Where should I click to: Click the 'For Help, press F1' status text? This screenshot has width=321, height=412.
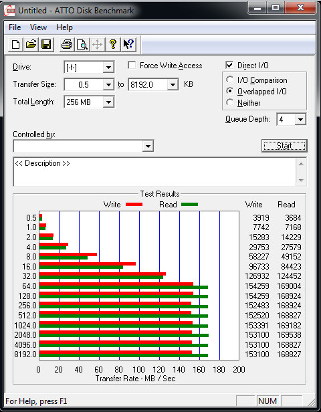point(36,401)
